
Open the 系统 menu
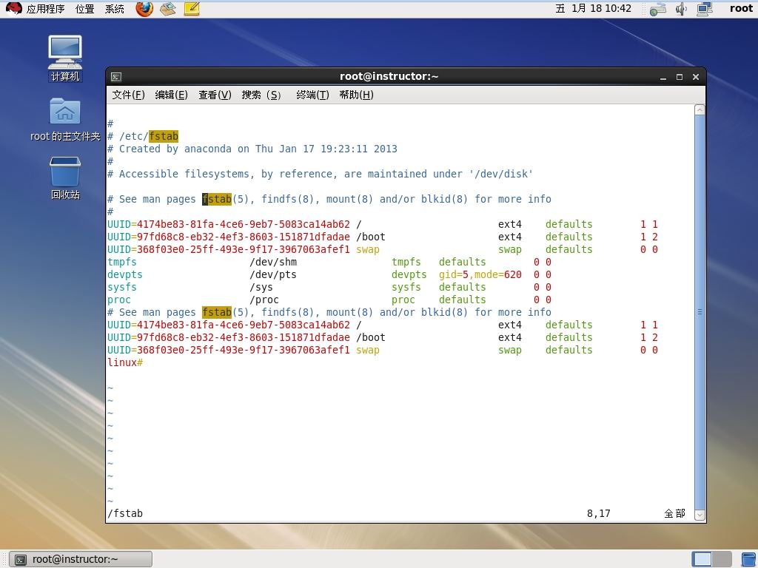point(115,9)
